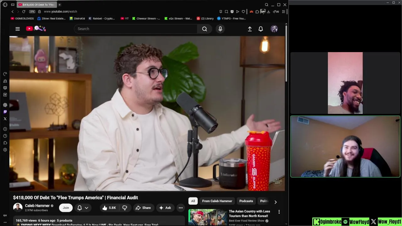Image resolution: width=402 pixels, height=226 pixels.
Task: Open Opera main menu icon
Action: click(5, 5)
